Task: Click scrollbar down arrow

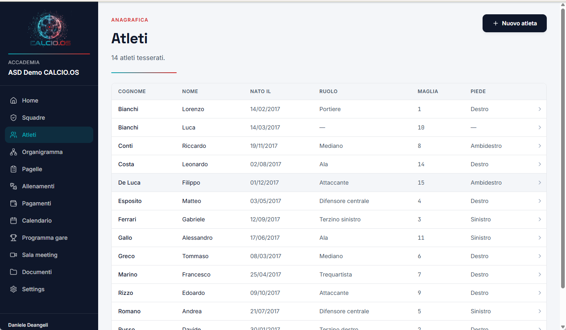Action: tap(563, 327)
